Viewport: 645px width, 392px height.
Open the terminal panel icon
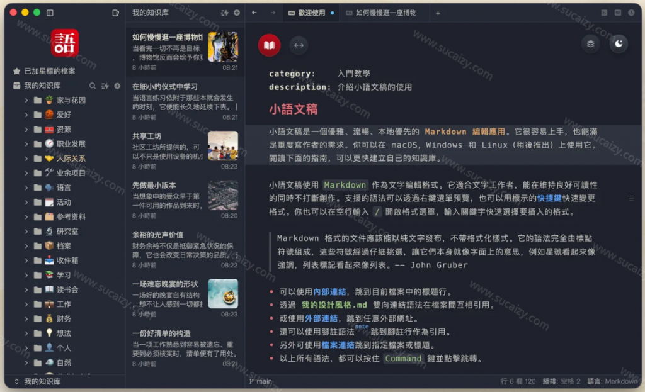(x=604, y=13)
